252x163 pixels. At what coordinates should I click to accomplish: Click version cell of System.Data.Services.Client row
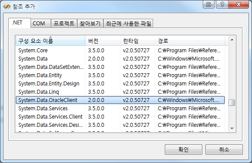(96, 117)
